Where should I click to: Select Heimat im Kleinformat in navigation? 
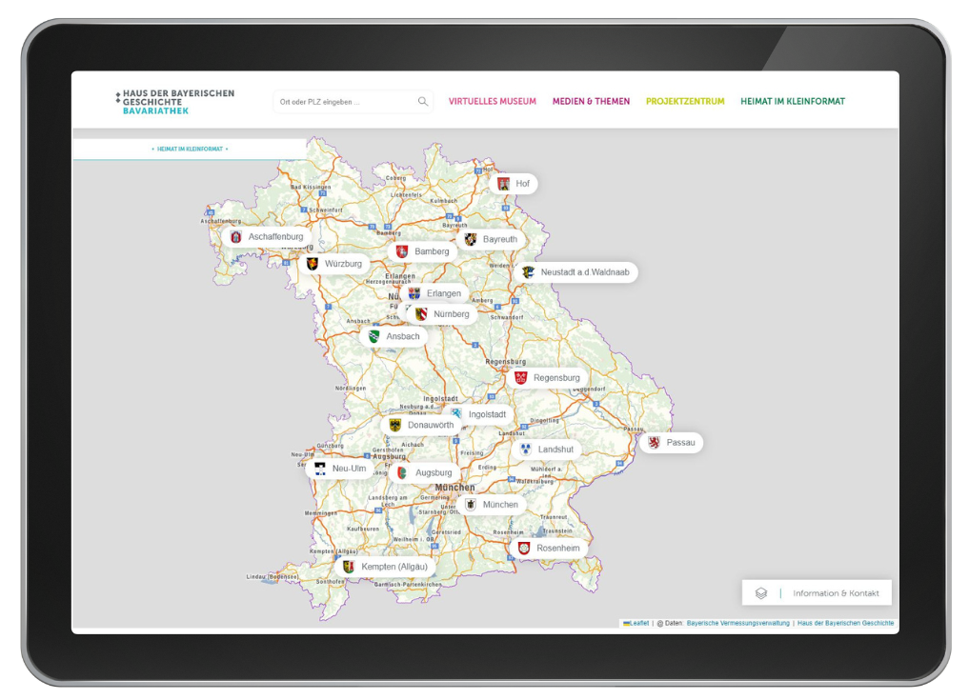coord(792,102)
